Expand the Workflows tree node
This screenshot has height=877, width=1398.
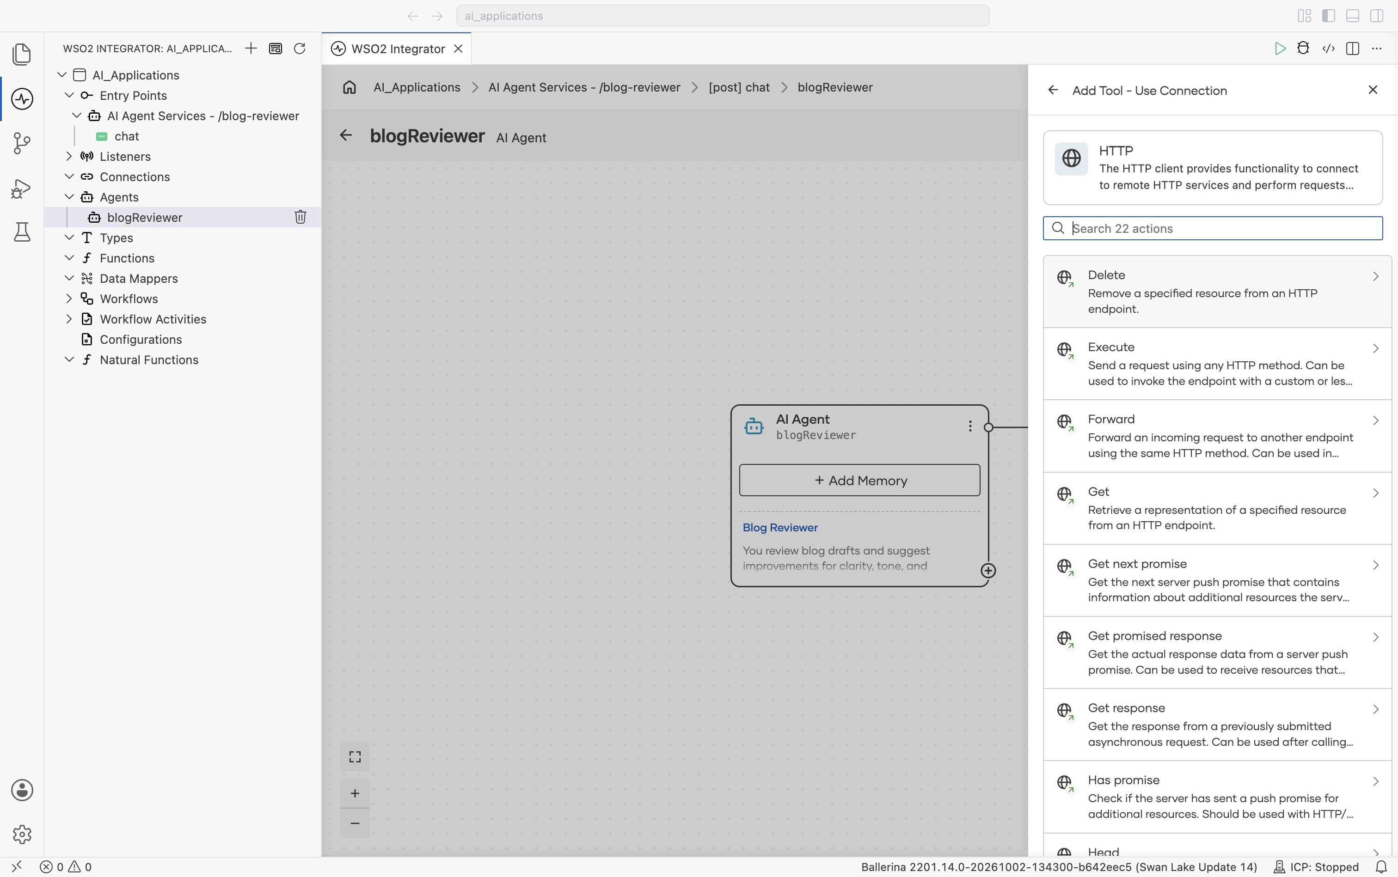(x=69, y=298)
